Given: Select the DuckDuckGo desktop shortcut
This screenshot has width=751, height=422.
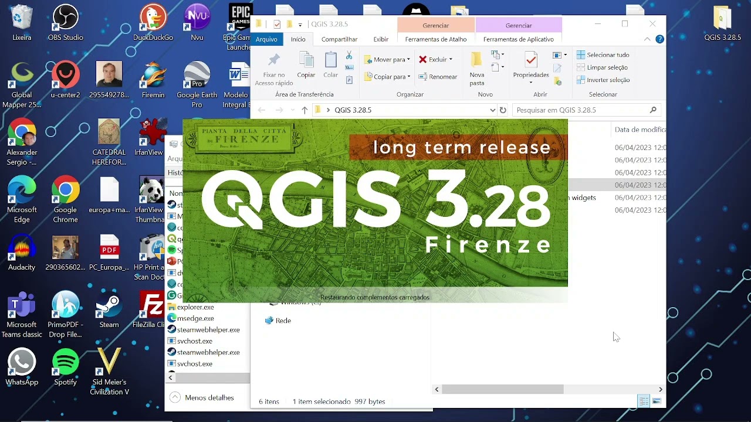Looking at the screenshot, I should [153, 23].
